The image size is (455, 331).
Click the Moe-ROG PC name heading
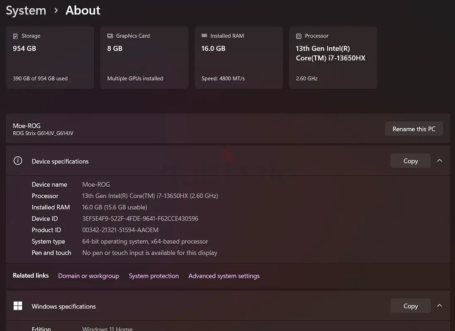coord(27,126)
